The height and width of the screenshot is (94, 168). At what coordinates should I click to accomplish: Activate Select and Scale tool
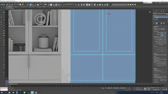35,5
